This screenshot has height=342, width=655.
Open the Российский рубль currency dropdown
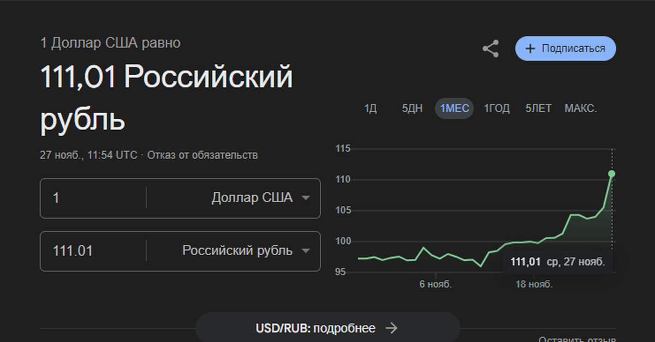pos(306,251)
